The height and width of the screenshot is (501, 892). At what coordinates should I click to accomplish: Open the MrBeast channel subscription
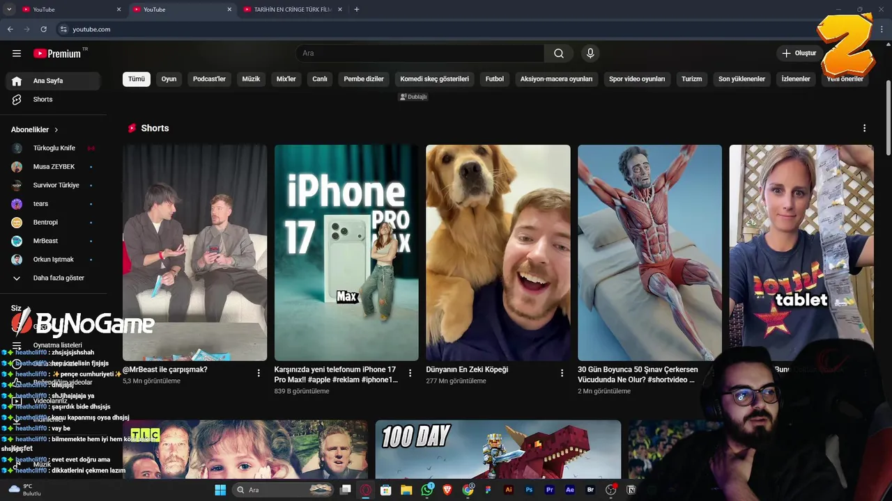53,241
